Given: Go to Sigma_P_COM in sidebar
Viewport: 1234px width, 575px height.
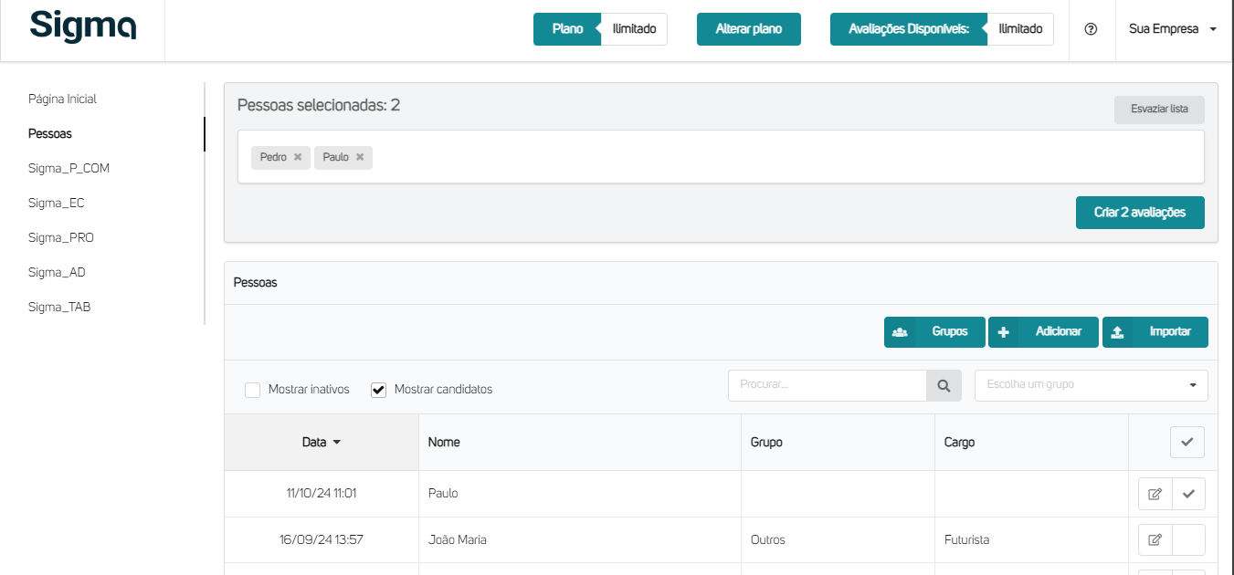Looking at the screenshot, I should click(x=69, y=168).
